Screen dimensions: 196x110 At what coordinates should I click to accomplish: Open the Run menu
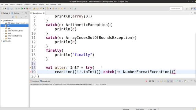coord(47,4)
